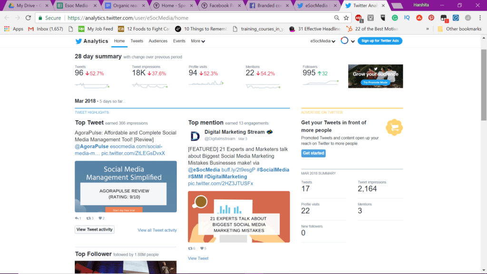Image resolution: width=487 pixels, height=274 pixels.
Task: Open the training_courses_in bookmark
Action: pyautogui.click(x=258, y=29)
